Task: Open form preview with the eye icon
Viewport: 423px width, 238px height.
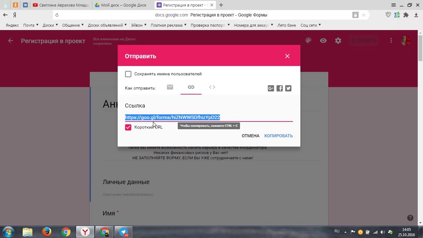Action: point(323,41)
